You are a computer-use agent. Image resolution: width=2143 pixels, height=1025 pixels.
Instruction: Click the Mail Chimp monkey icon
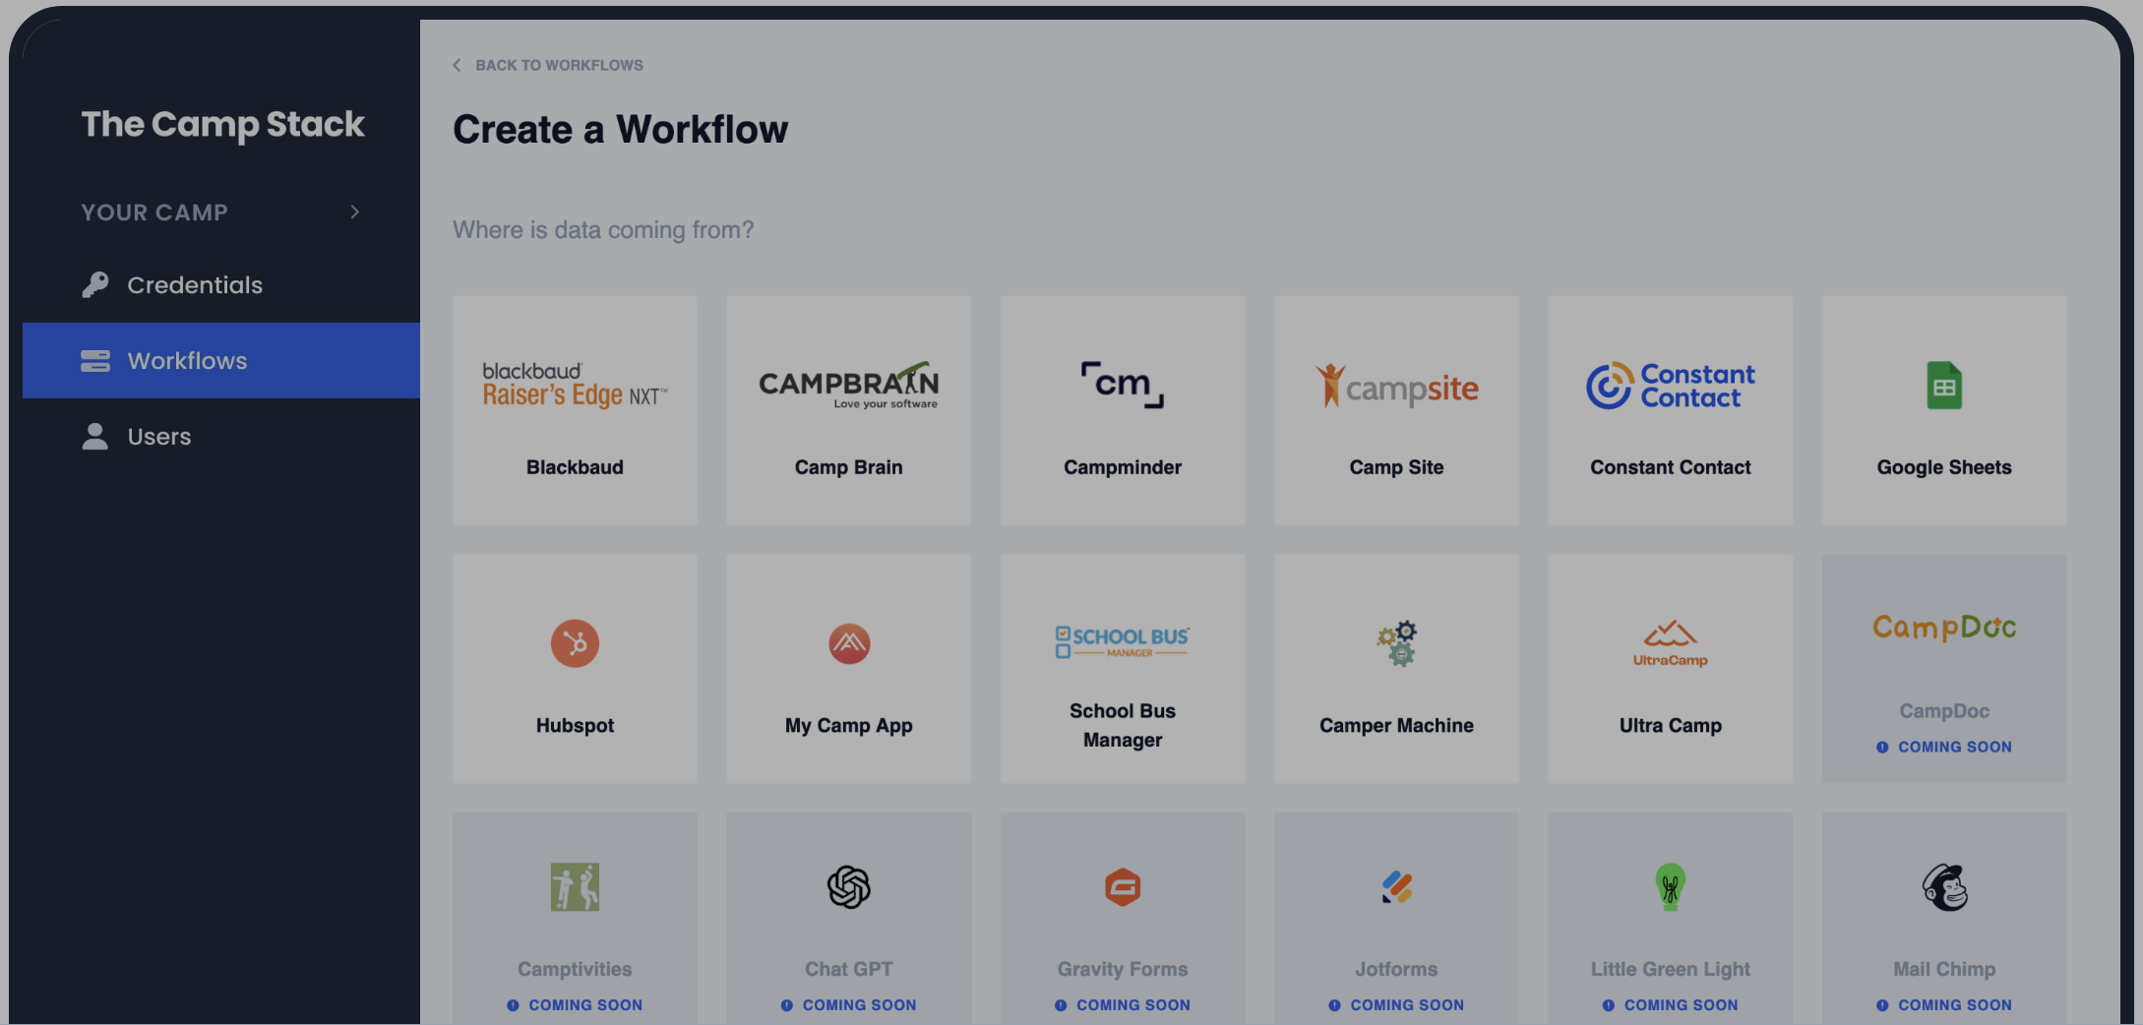1944,887
